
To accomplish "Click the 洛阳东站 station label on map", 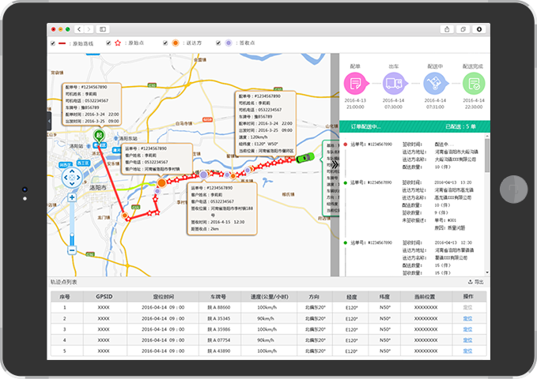I will (x=128, y=138).
